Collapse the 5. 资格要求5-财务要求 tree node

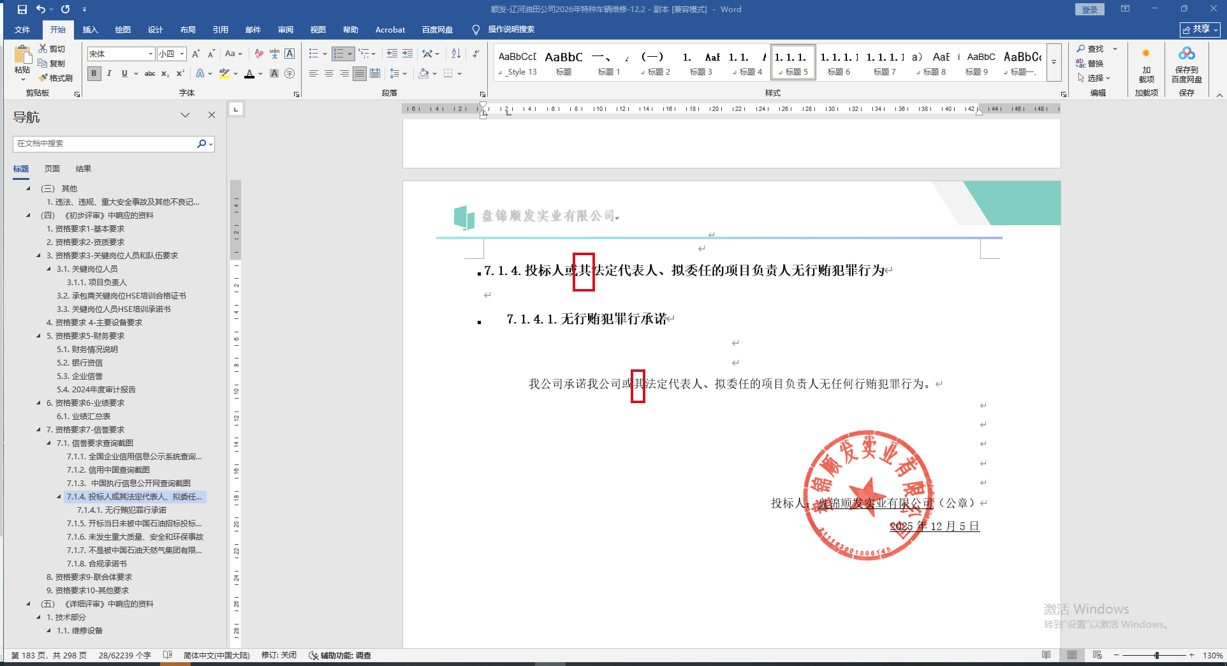(x=39, y=336)
